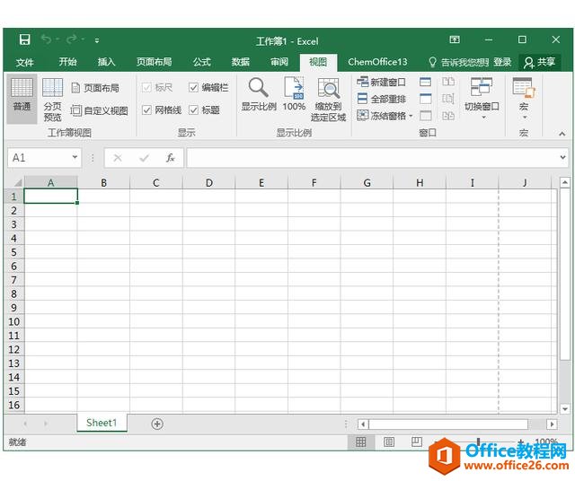
Task: Uncheck the 编辑栏 formula bar checkbox
Action: [194, 88]
